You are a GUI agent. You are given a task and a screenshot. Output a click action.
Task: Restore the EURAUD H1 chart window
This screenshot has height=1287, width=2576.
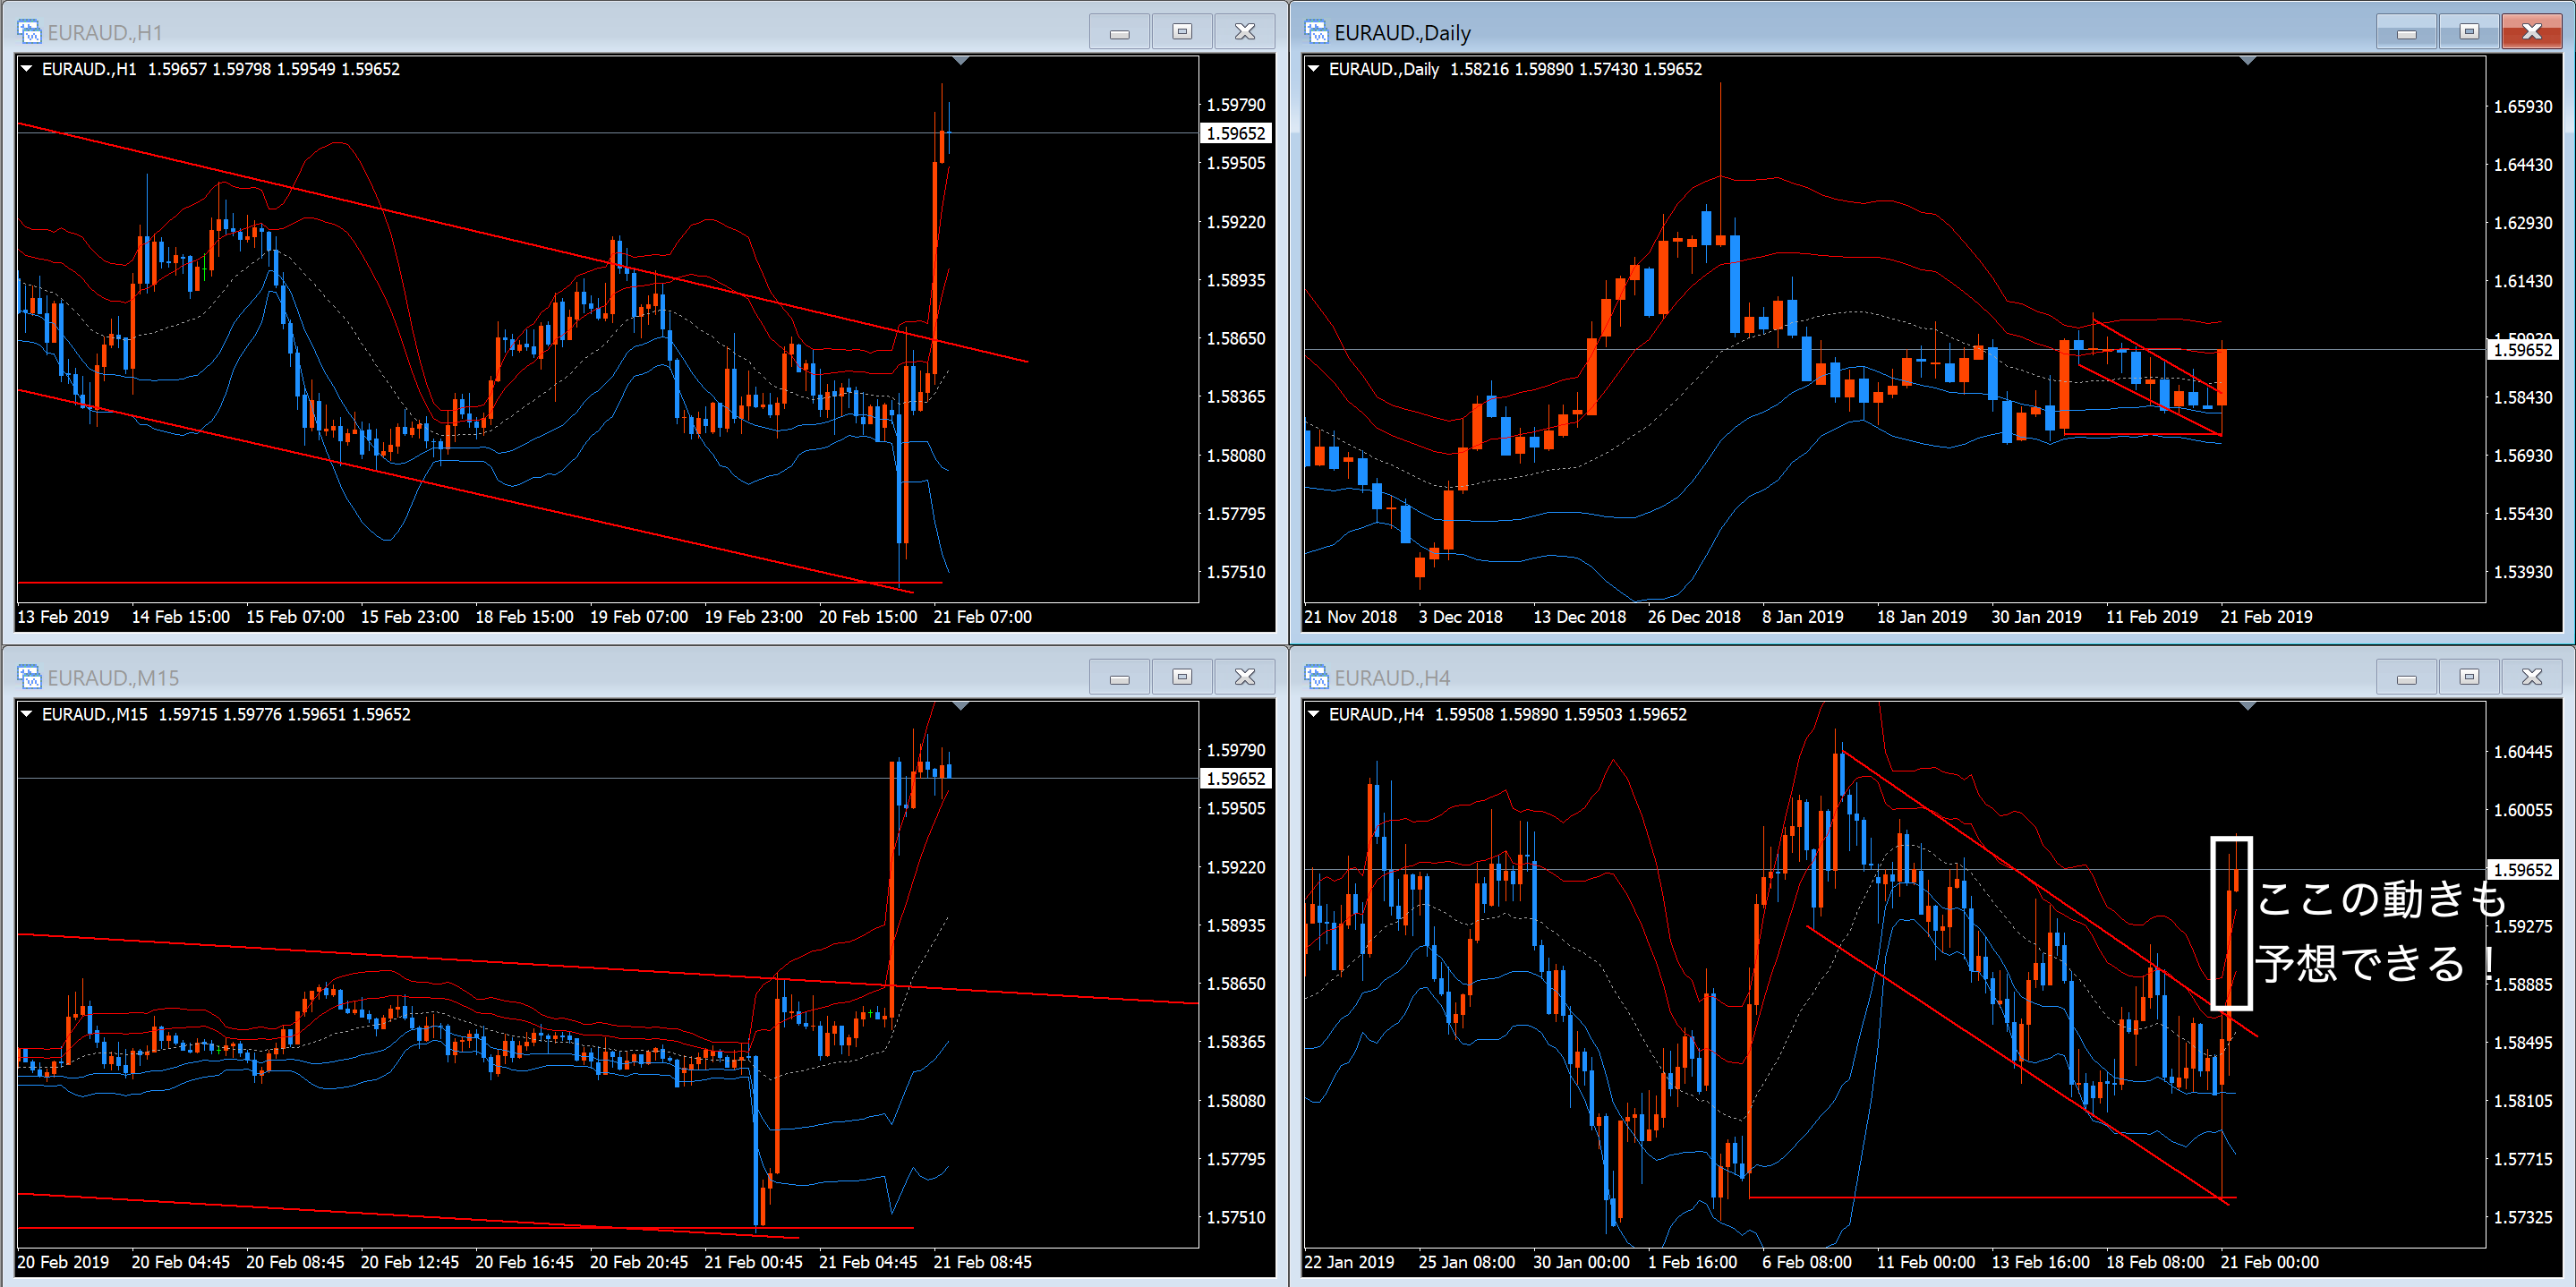[1182, 32]
